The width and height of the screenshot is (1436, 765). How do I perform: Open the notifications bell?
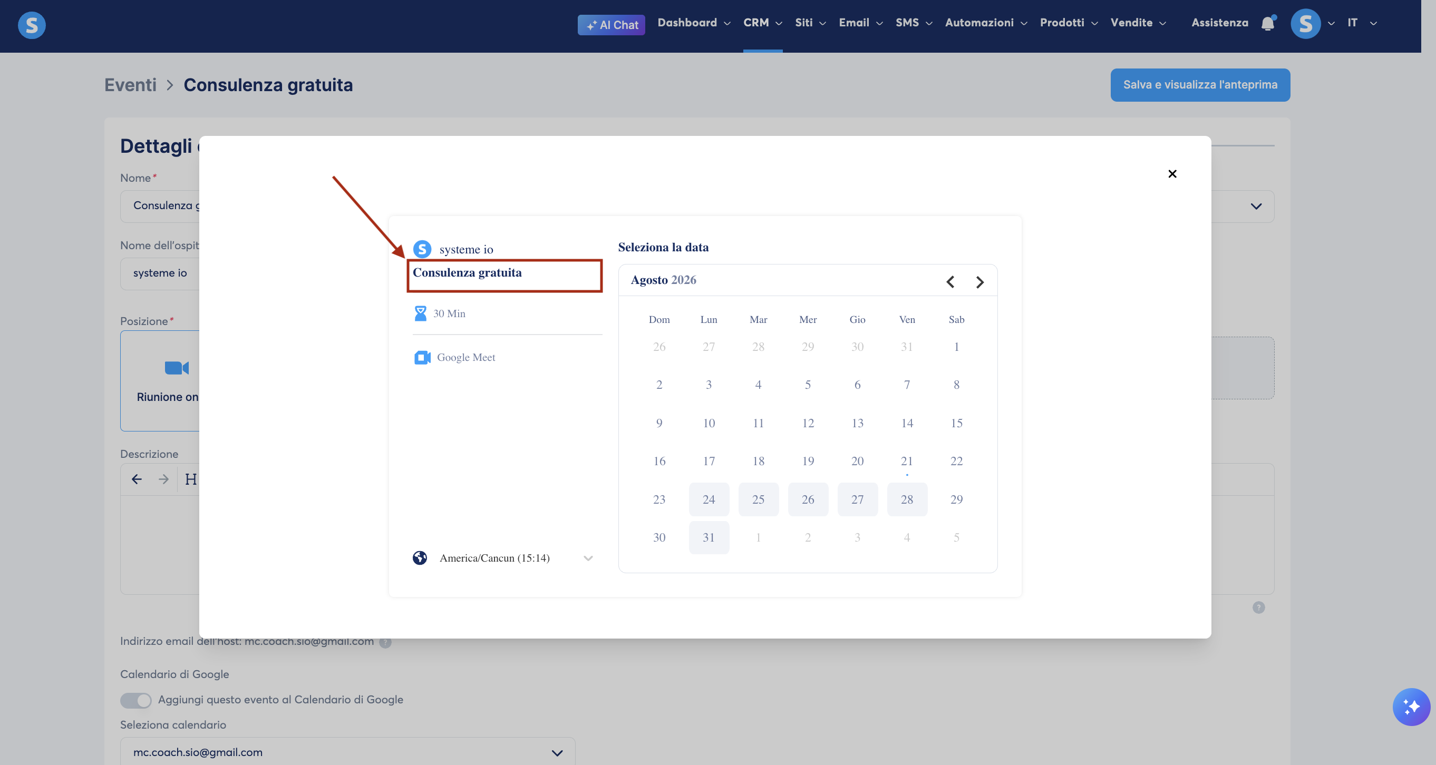pos(1268,23)
